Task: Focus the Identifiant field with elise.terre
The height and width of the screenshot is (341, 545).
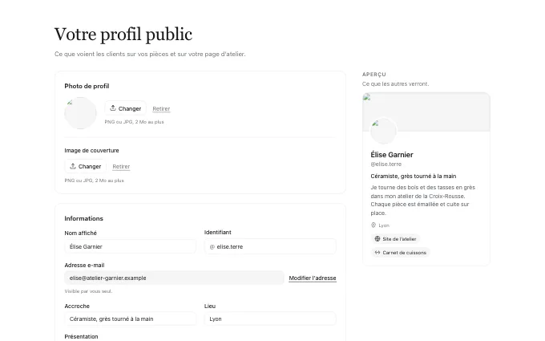Action: coord(270,246)
